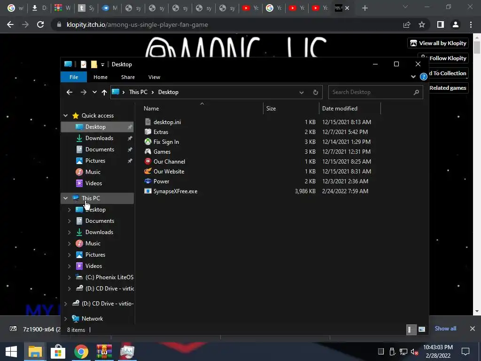481x361 pixels.
Task: Open Chrome profile menu
Action: [456, 24]
